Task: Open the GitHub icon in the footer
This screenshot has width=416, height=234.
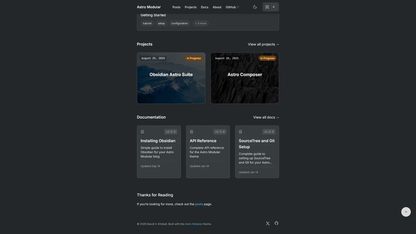Action: 276,223
